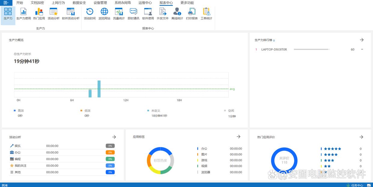Expand the 活动分析 panel arrow
Image resolution: width=373 pixels, height=187 pixels.
click(x=114, y=137)
